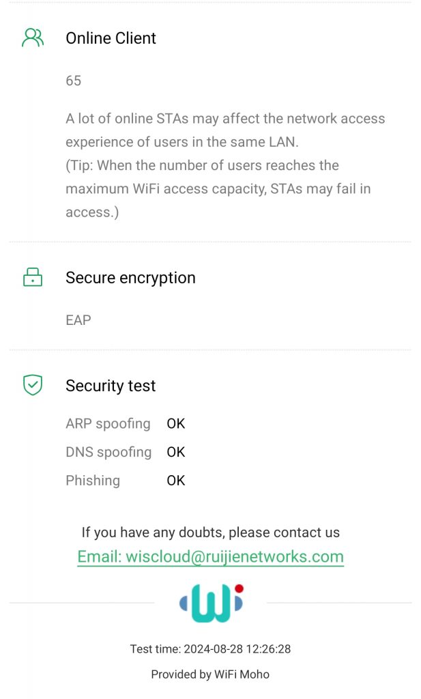Select the Secure encryption heading
The height and width of the screenshot is (699, 421).
click(x=130, y=278)
